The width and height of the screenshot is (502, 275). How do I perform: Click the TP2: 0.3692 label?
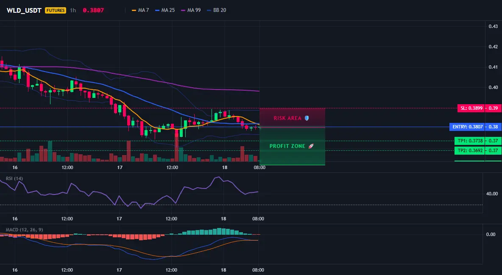pyautogui.click(x=470, y=150)
